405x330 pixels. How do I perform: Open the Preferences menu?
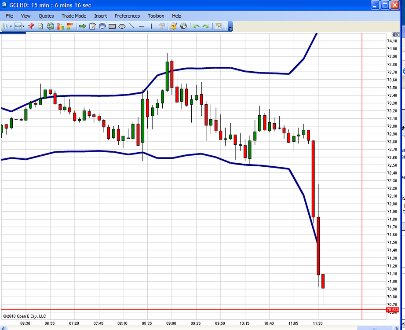(127, 16)
